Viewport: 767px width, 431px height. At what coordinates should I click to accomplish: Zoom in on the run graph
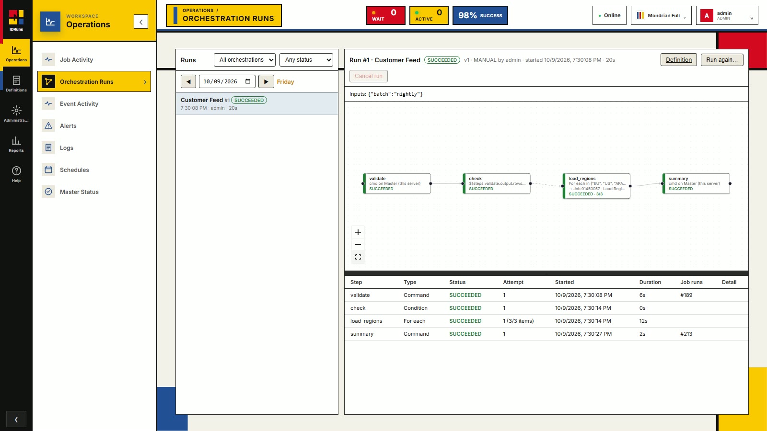tap(358, 232)
